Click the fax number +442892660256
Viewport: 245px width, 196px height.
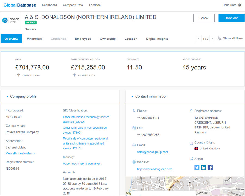pyautogui.click(x=148, y=135)
